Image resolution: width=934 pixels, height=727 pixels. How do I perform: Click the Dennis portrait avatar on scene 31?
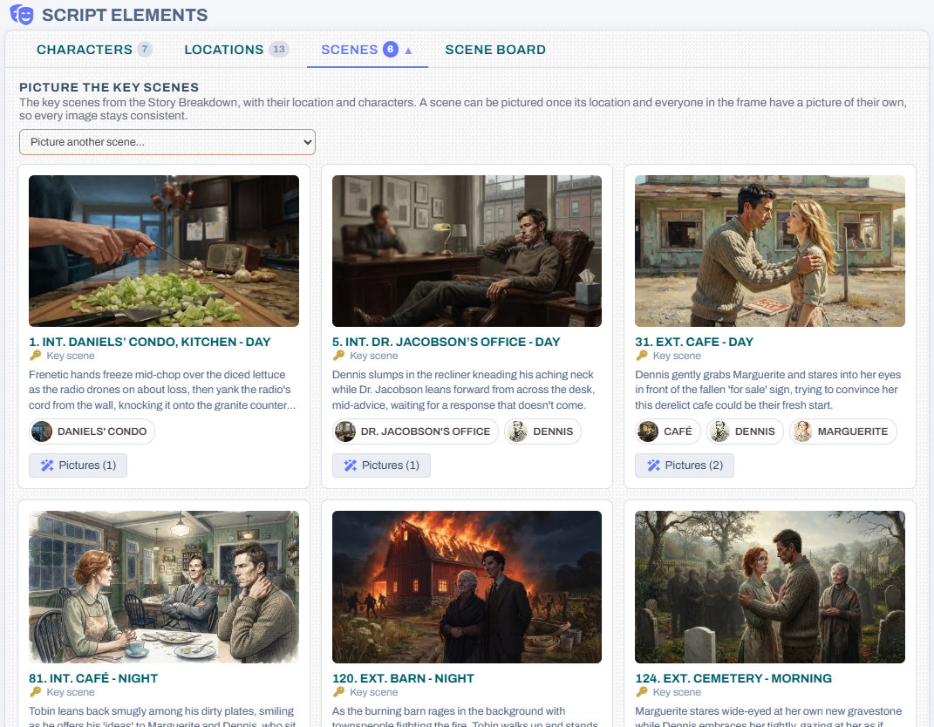719,431
